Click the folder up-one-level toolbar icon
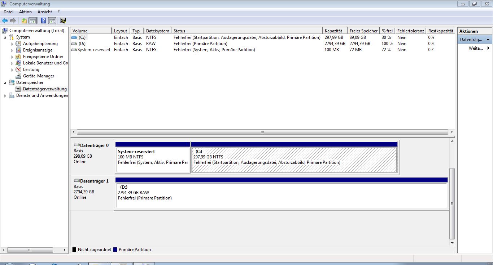Image resolution: width=493 pixels, height=265 pixels. tap(24, 21)
